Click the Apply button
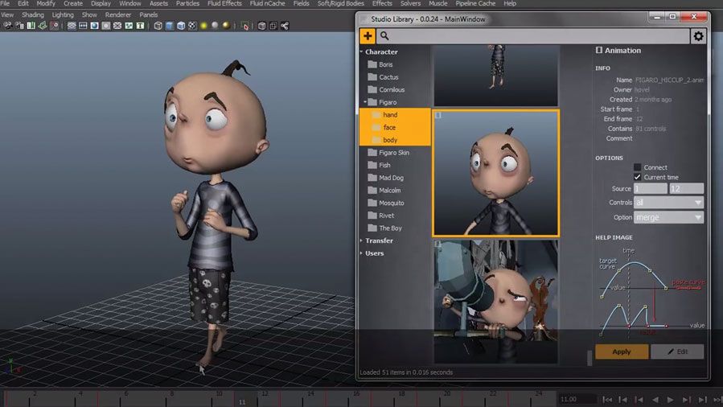 click(x=622, y=351)
